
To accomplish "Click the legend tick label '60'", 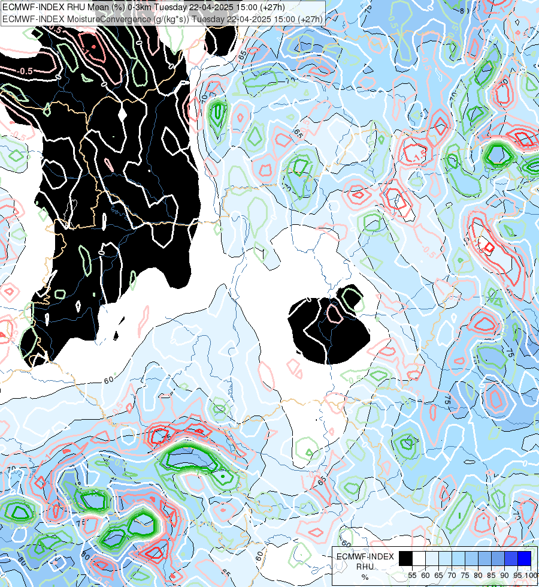I will pos(425,576).
